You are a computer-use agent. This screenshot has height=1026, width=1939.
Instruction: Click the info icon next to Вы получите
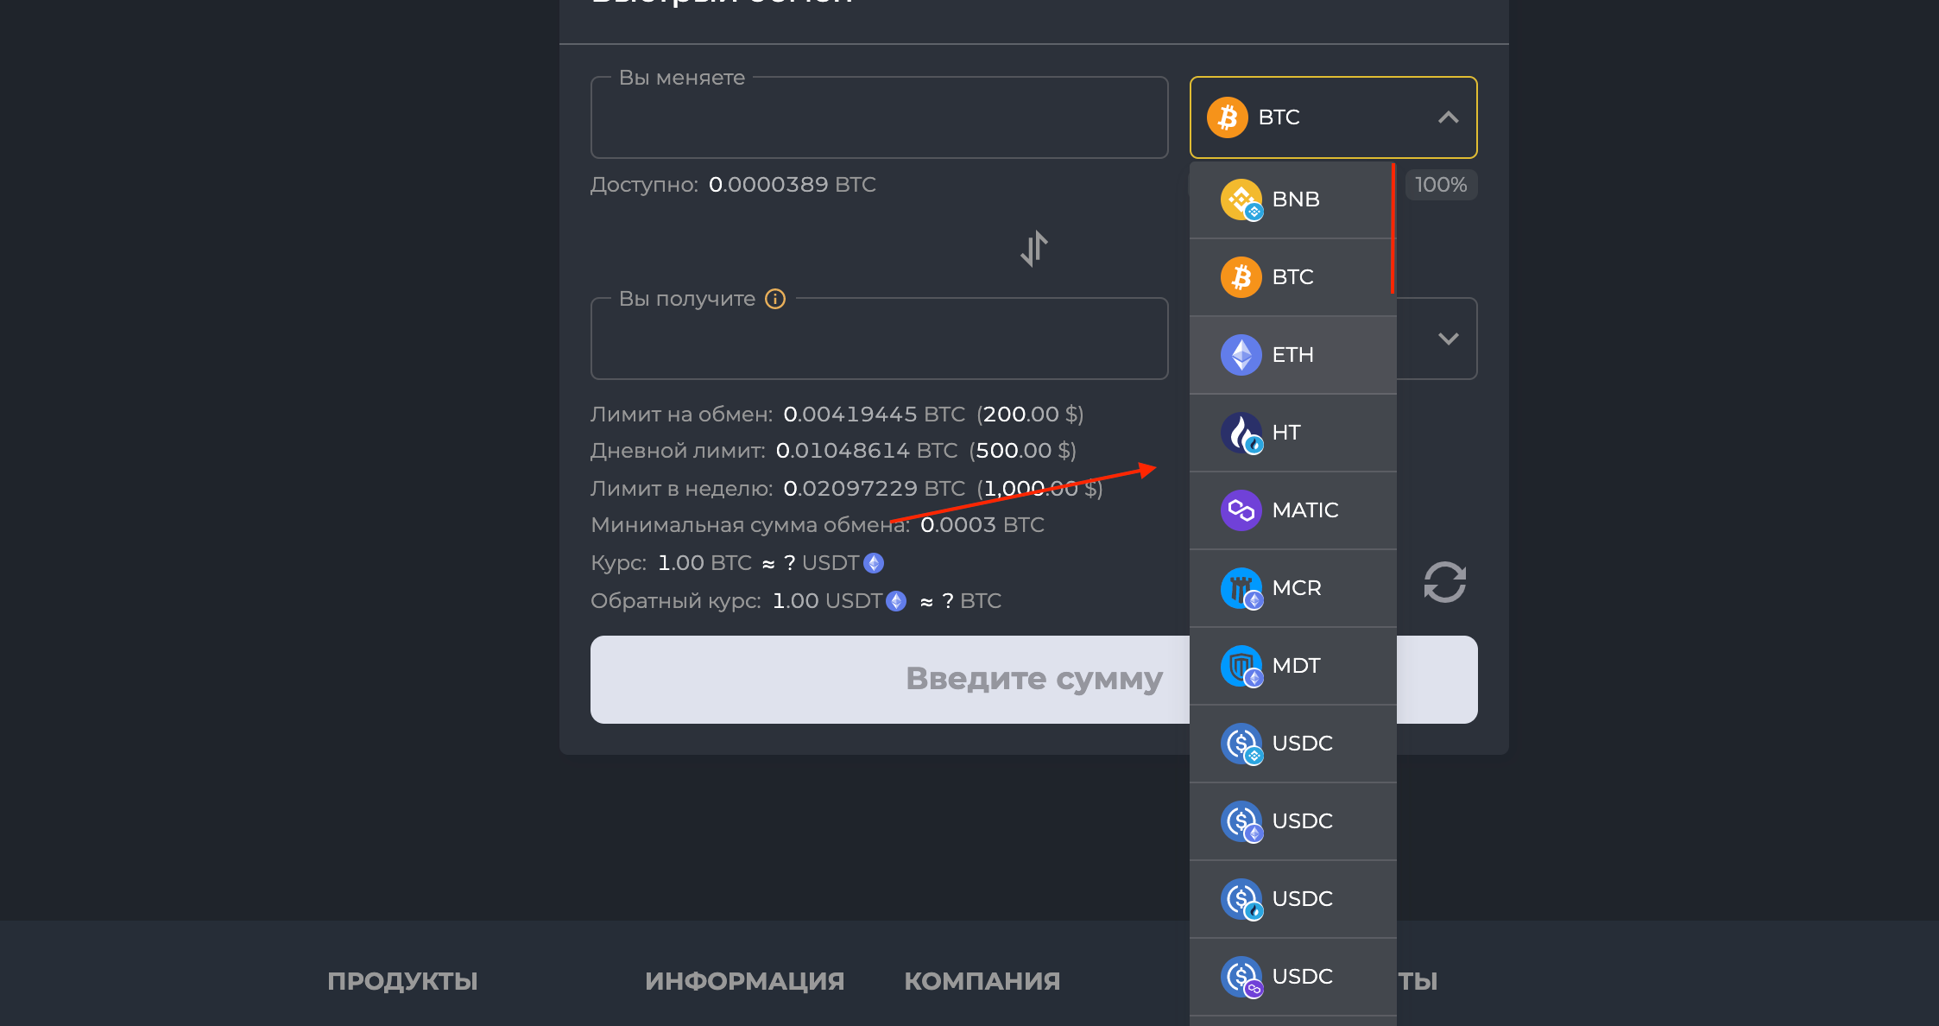tap(774, 298)
